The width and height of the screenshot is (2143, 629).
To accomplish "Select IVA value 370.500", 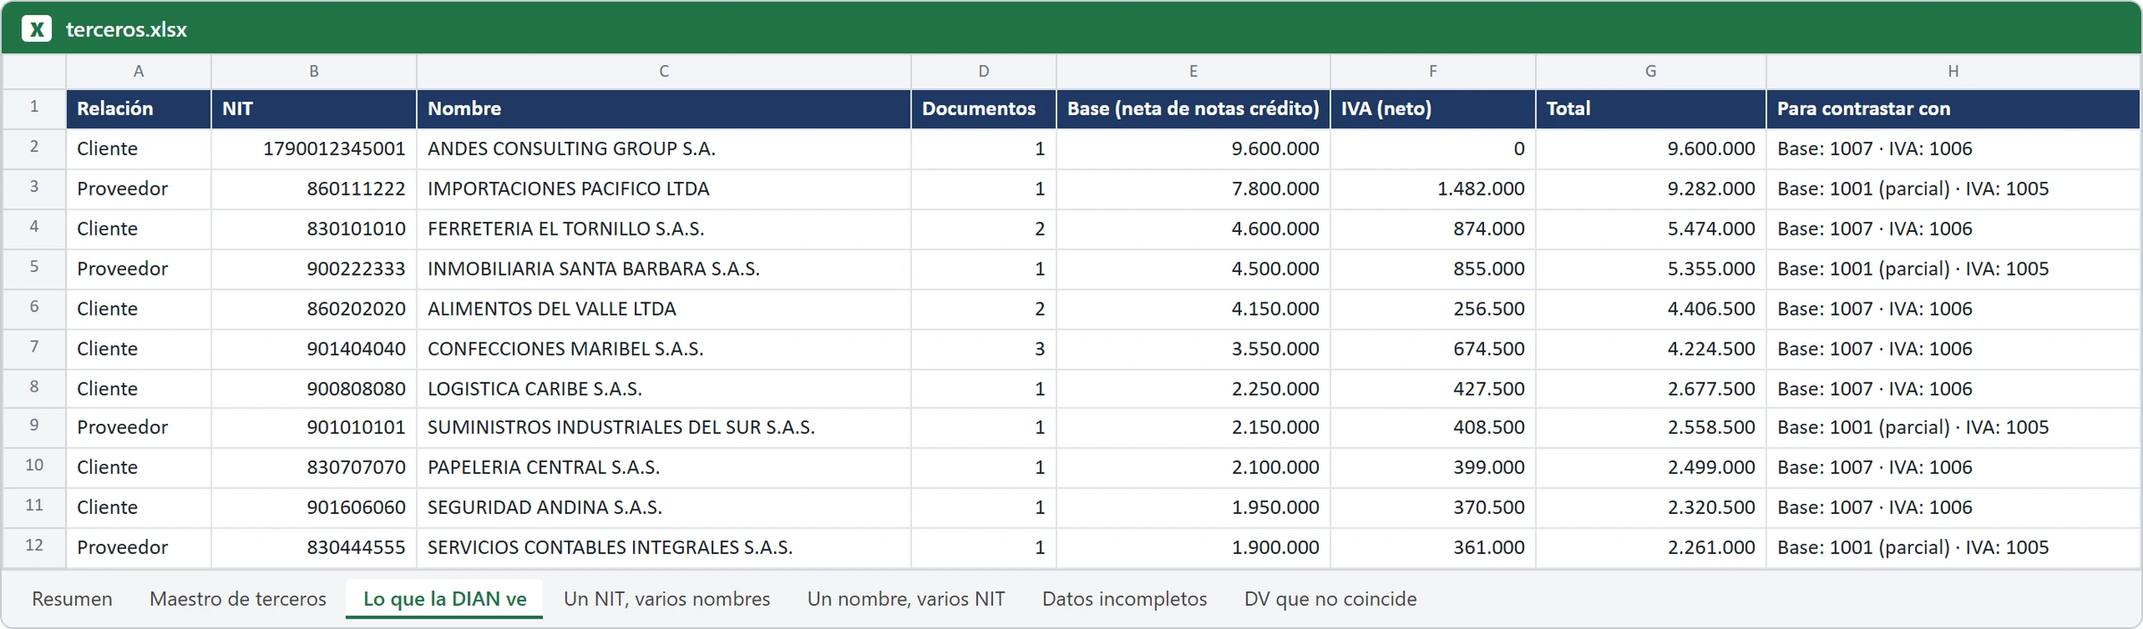I will (1432, 508).
